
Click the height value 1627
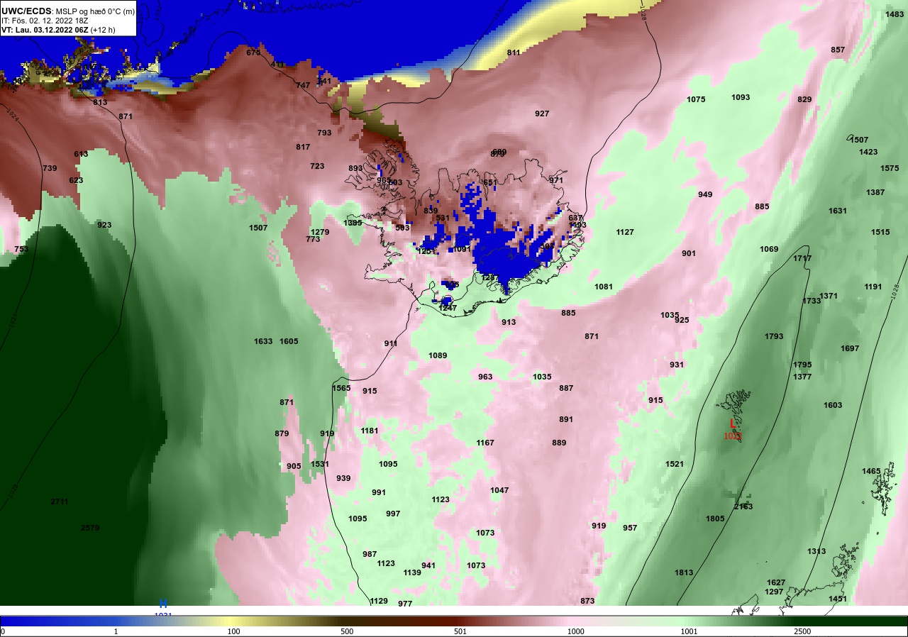776,582
